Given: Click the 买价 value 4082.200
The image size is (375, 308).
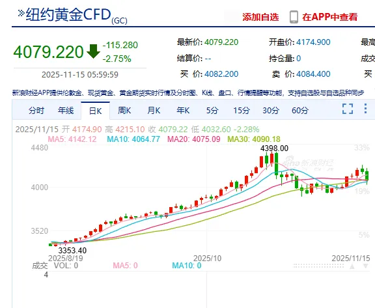Looking at the screenshot, I should (x=221, y=74).
